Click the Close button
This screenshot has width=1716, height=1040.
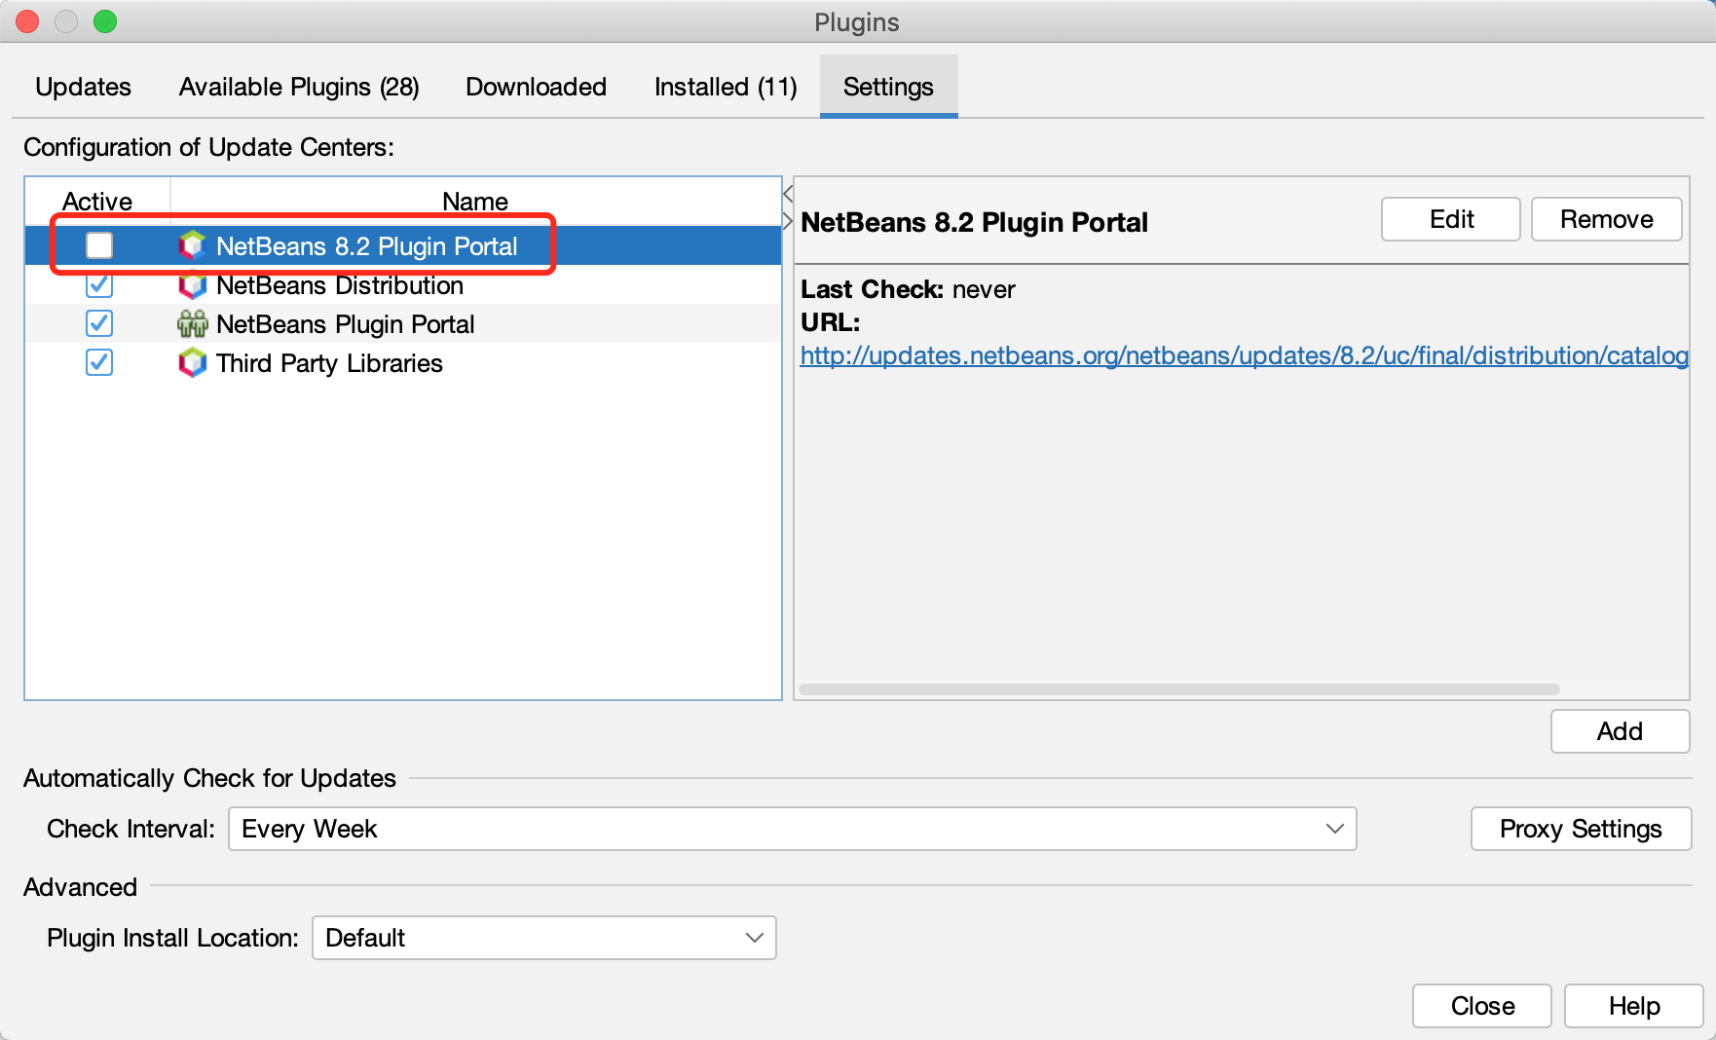(x=1482, y=1006)
